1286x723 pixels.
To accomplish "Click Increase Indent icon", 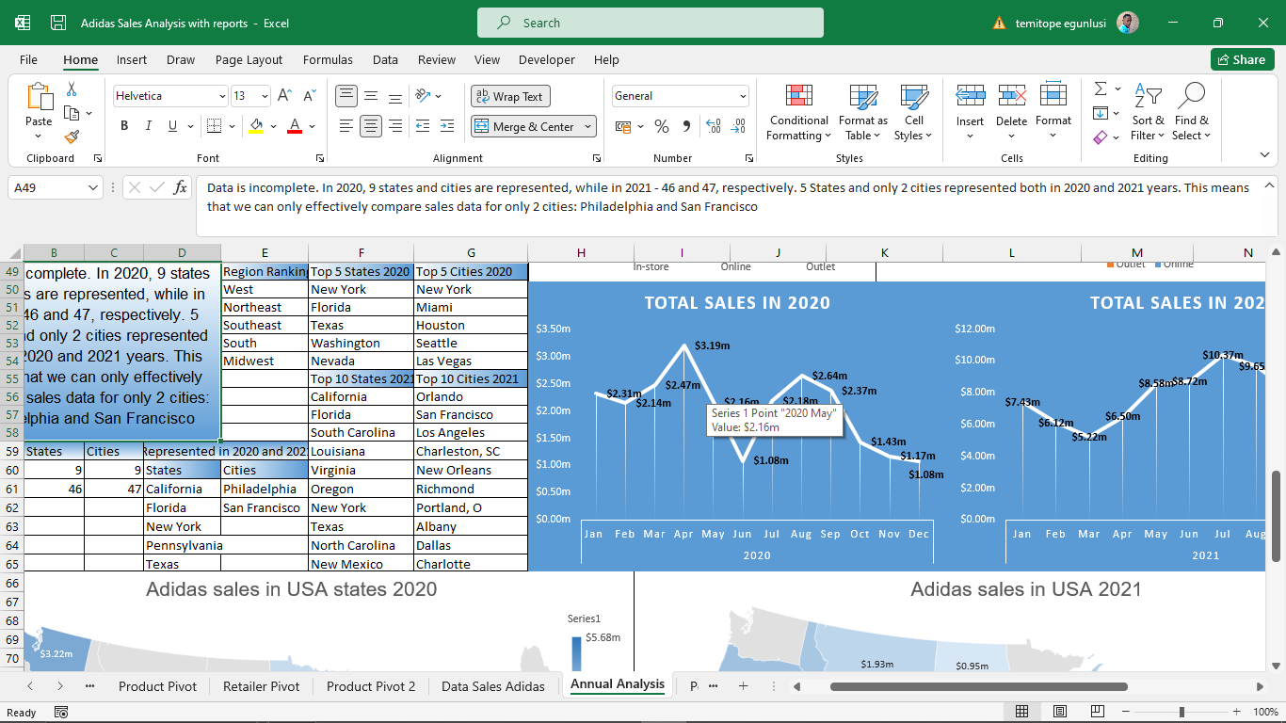I will (x=448, y=126).
